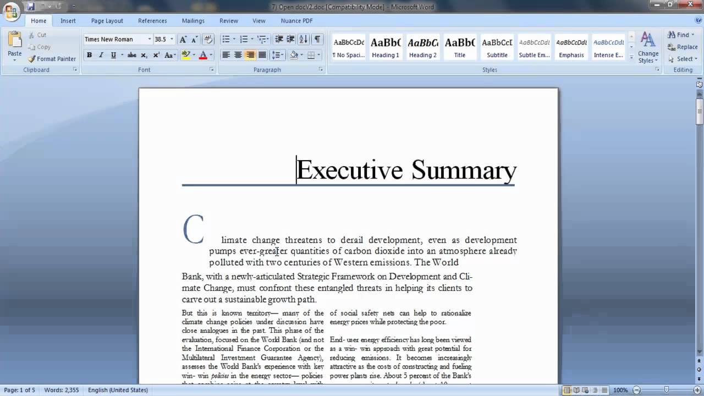Viewport: 704px width, 396px height.
Task: Open the font size 38.5 dropdown
Action: point(172,40)
